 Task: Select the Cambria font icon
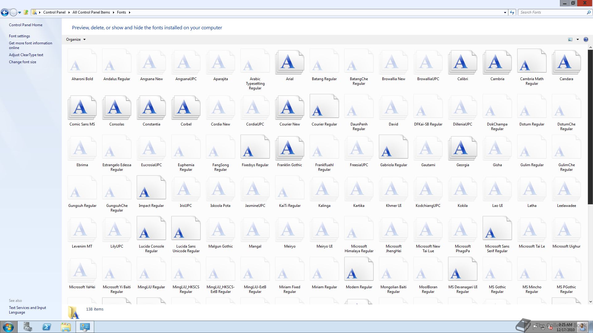[497, 63]
